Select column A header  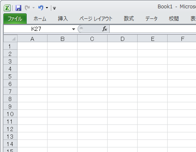pos(33,38)
